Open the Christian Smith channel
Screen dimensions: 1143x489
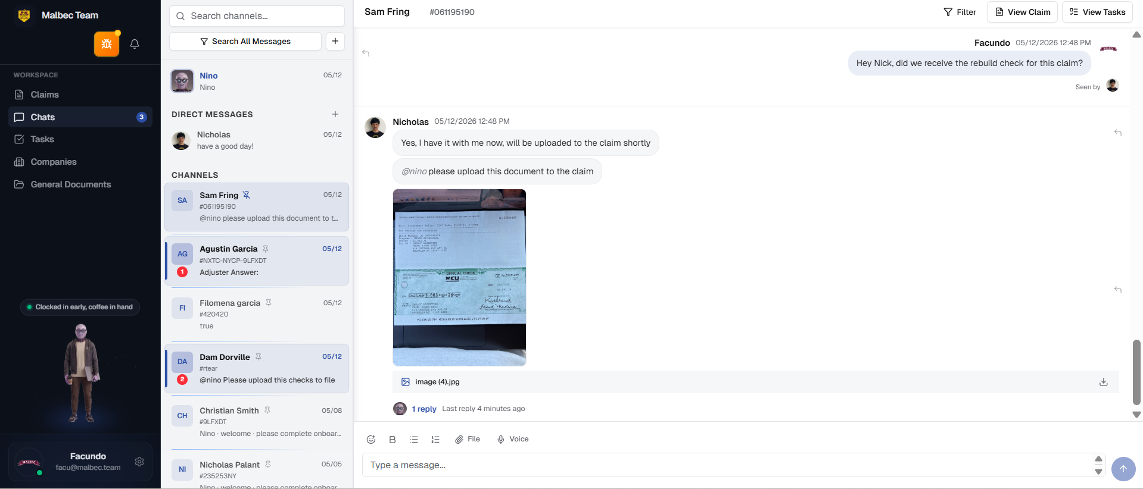[x=257, y=422]
